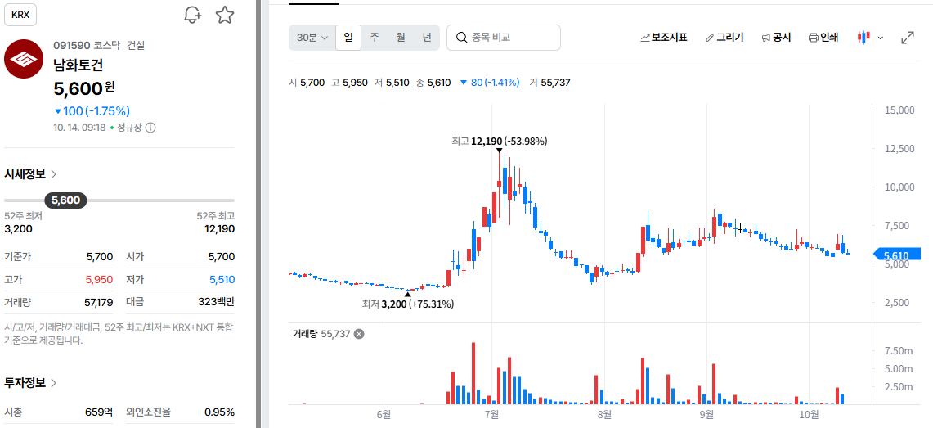Viewport: 933px width, 428px height.
Task: Select the KRX exchange button
Action: 20,16
